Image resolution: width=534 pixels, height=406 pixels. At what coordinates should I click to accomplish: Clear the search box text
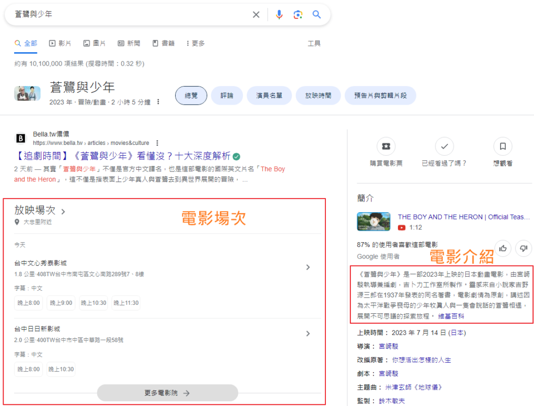256,15
